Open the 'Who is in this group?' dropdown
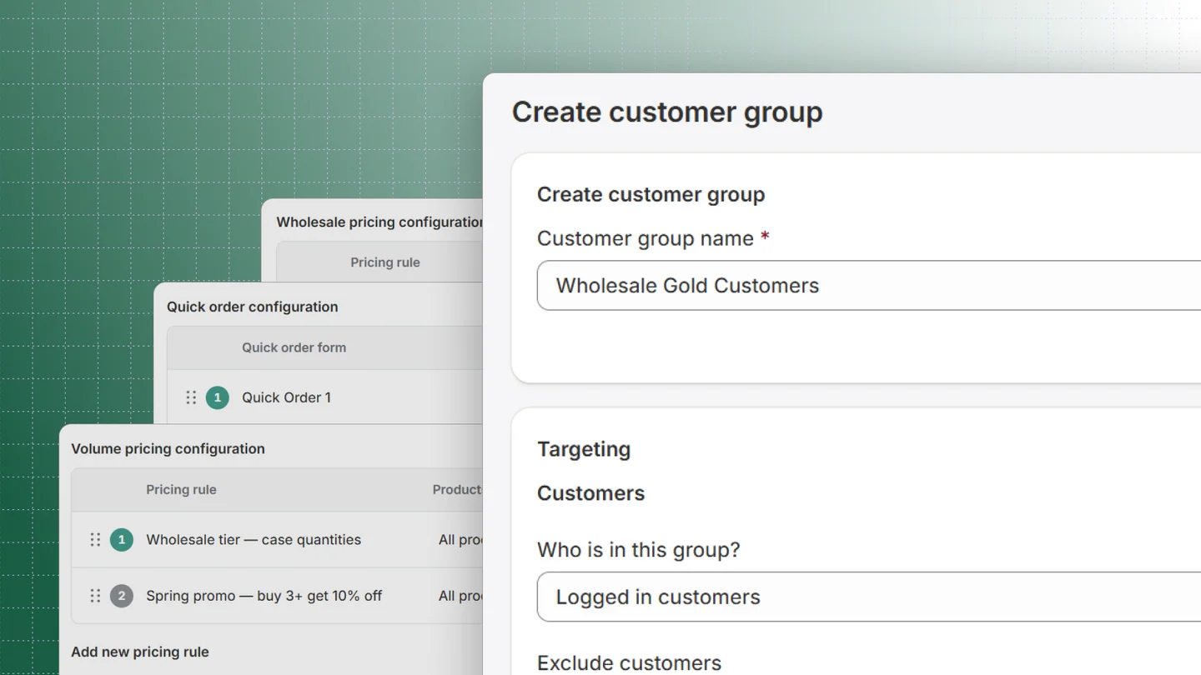 (x=869, y=597)
